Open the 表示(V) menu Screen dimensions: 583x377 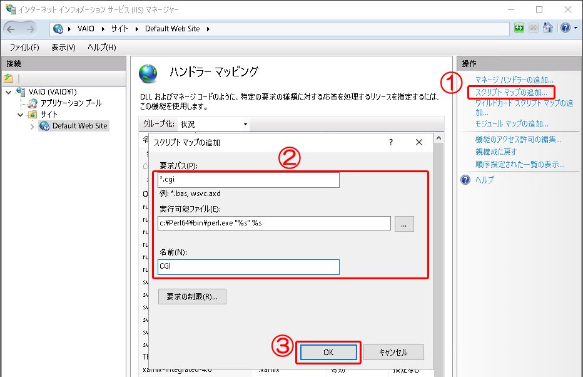63,48
